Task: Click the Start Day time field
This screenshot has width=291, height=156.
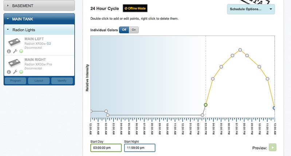Action: (x=106, y=148)
